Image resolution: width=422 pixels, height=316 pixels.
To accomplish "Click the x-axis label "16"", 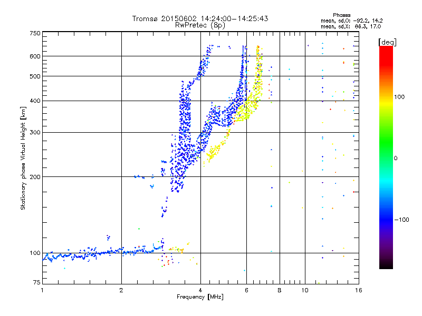I will click(359, 290).
